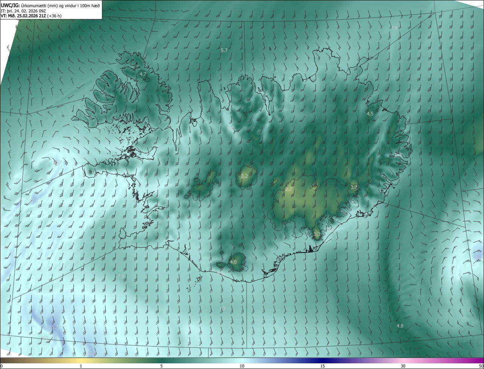Click the 4.5 value label on the map
484x369 pixels.
(x=370, y=114)
